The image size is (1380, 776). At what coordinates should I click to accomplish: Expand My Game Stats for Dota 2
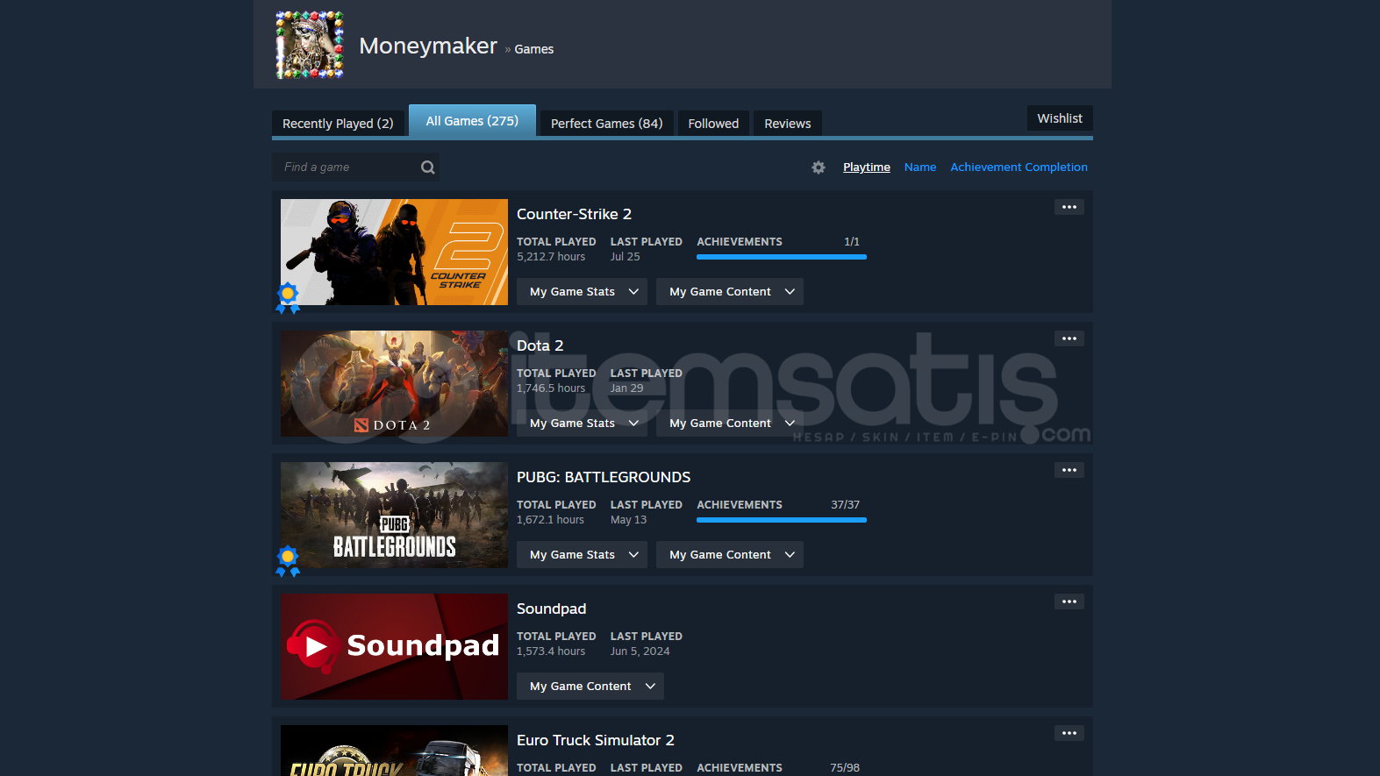pos(583,424)
